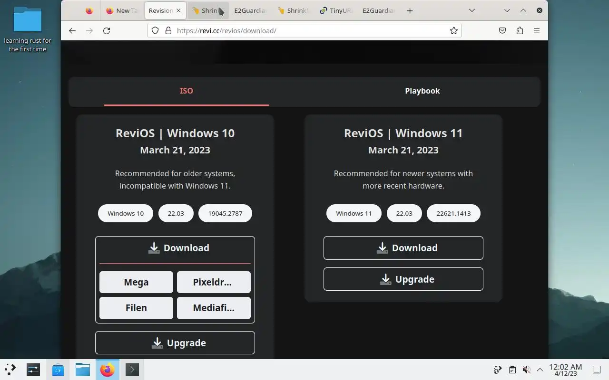
Task: Switch to the TinyURL tab
Action: coord(336,10)
